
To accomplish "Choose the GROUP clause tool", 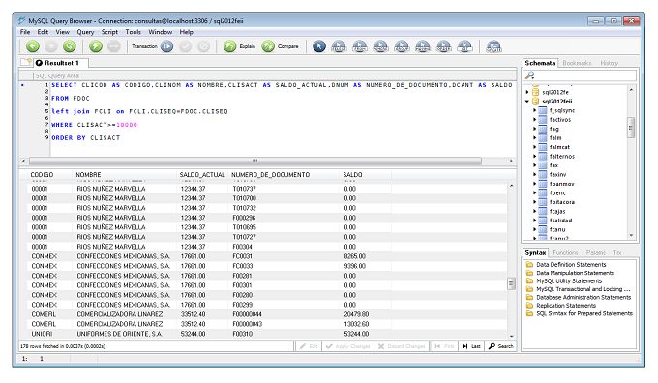I will [x=402, y=46].
